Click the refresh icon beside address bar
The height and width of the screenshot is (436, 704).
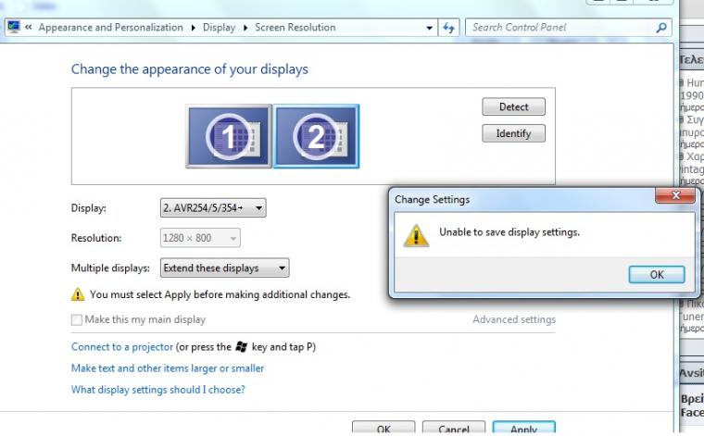449,28
